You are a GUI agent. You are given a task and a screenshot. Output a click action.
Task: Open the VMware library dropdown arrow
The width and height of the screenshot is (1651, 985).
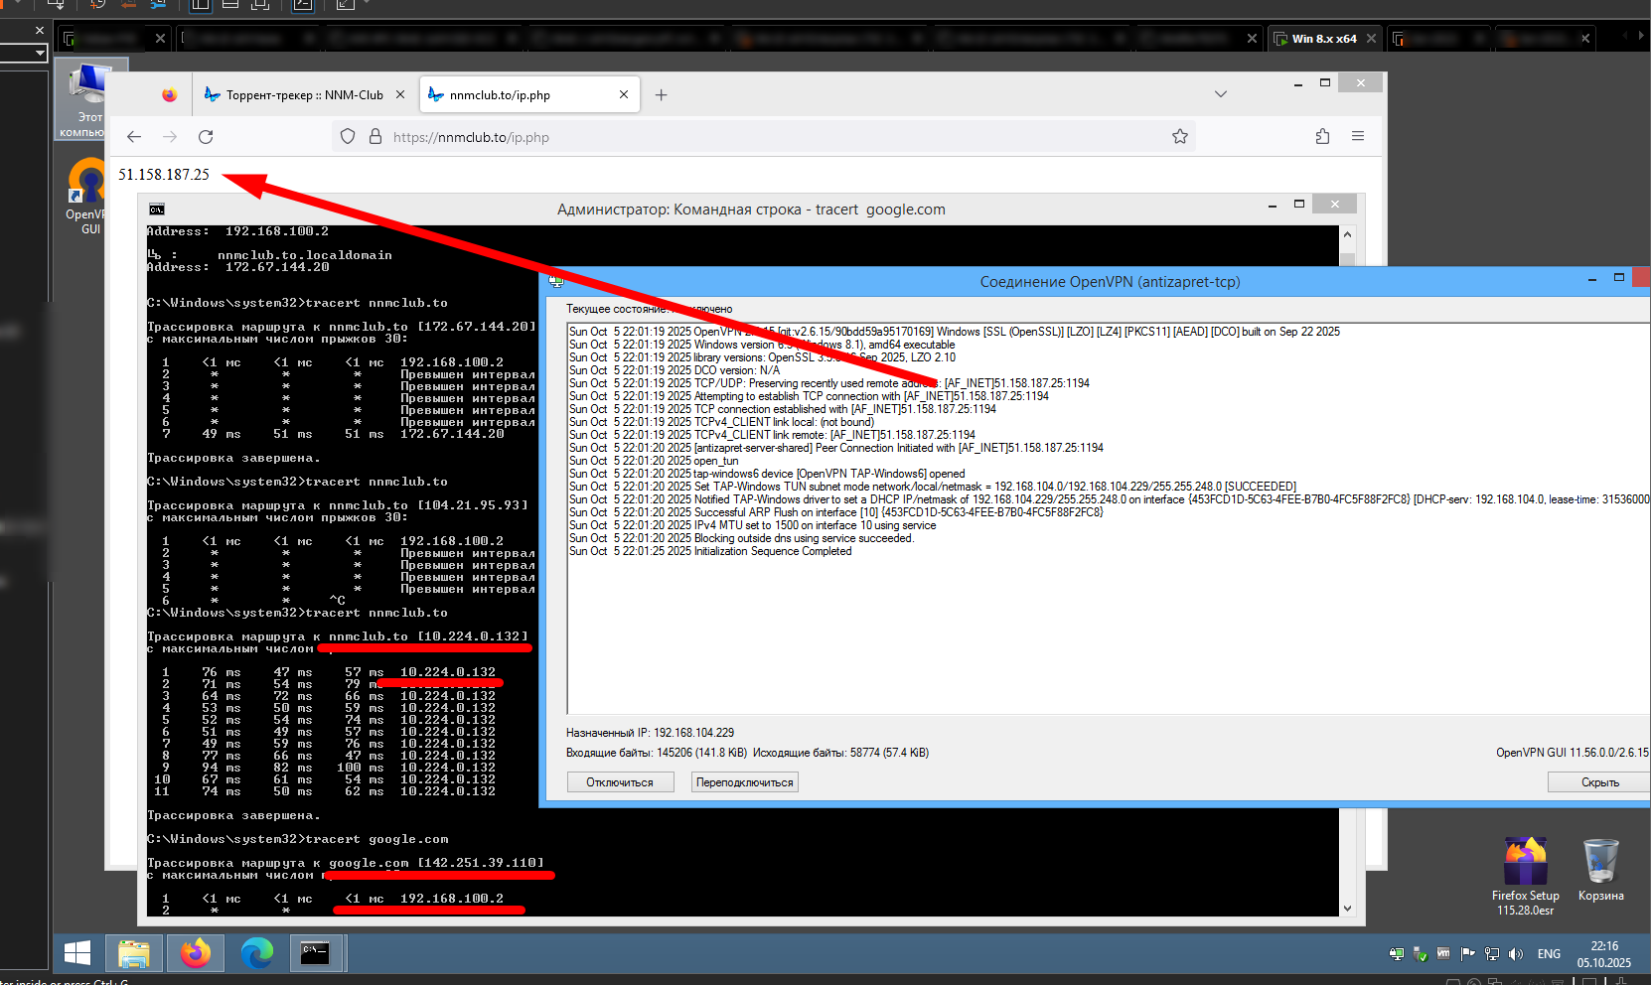click(x=40, y=53)
